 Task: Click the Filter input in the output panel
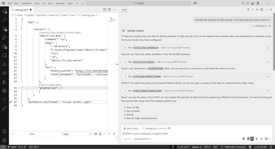(45, 134)
